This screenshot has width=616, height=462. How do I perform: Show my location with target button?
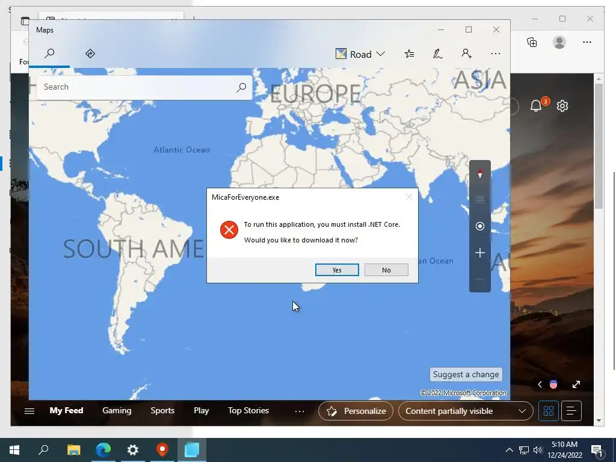[x=479, y=226]
